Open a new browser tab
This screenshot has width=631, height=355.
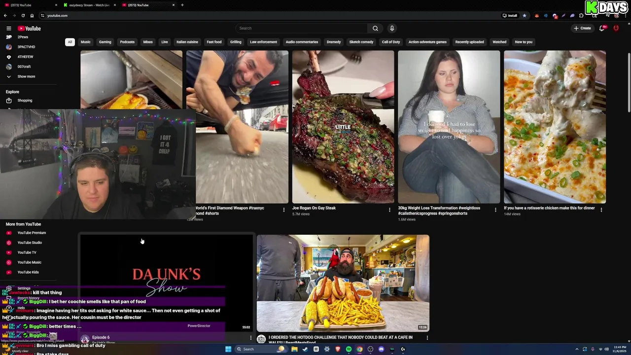[182, 5]
